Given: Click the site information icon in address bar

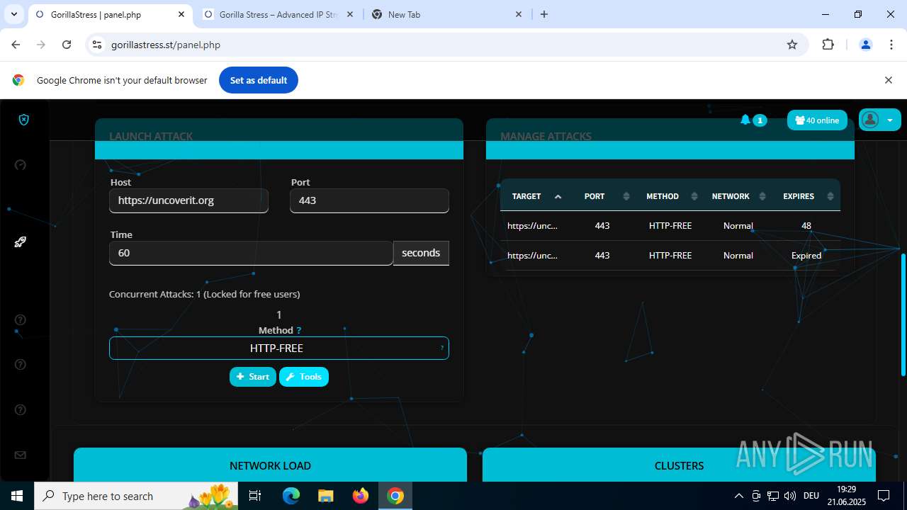Looking at the screenshot, I should coord(98,45).
